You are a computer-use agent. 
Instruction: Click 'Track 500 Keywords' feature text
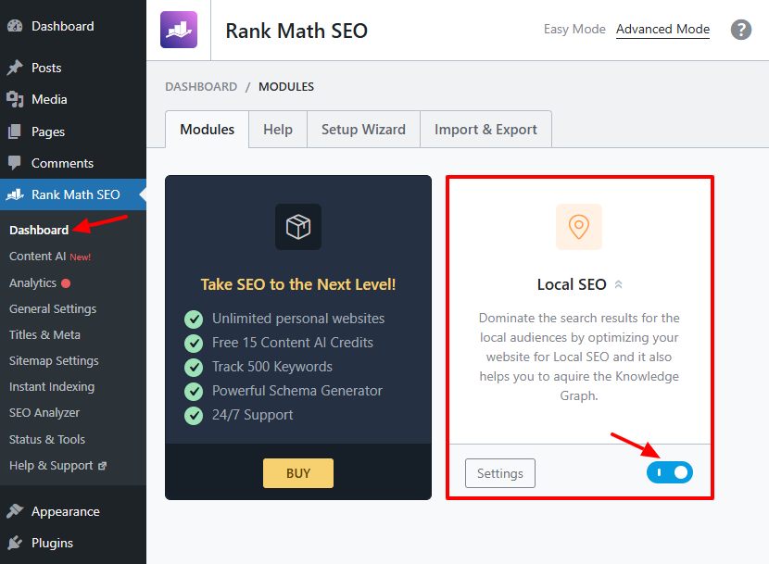(x=272, y=367)
